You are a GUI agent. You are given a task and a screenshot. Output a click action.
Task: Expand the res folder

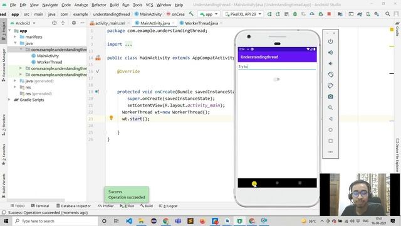click(x=15, y=87)
